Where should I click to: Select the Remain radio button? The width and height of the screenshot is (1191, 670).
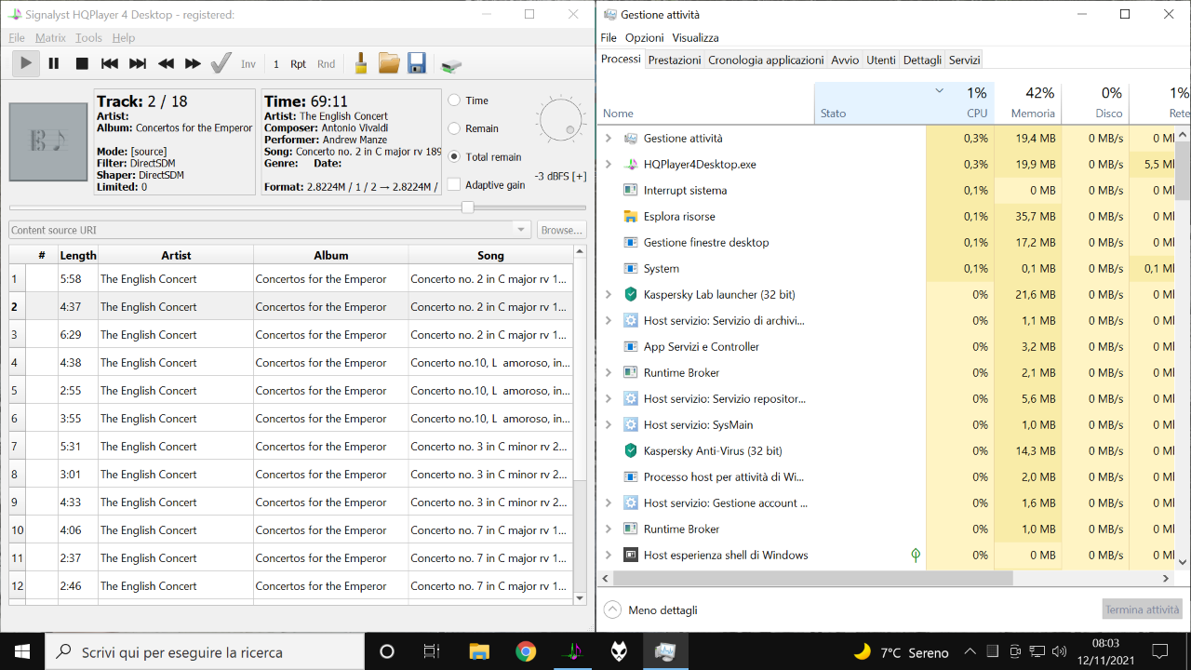click(454, 128)
